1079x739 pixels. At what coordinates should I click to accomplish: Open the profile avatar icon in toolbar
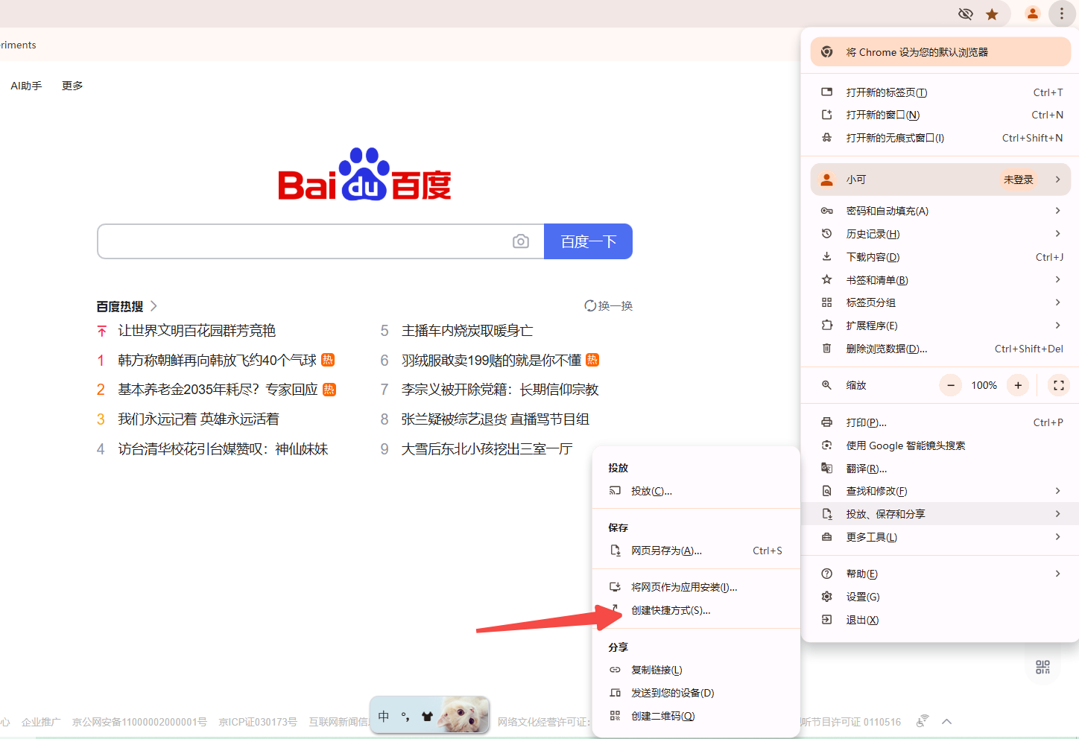(1033, 13)
